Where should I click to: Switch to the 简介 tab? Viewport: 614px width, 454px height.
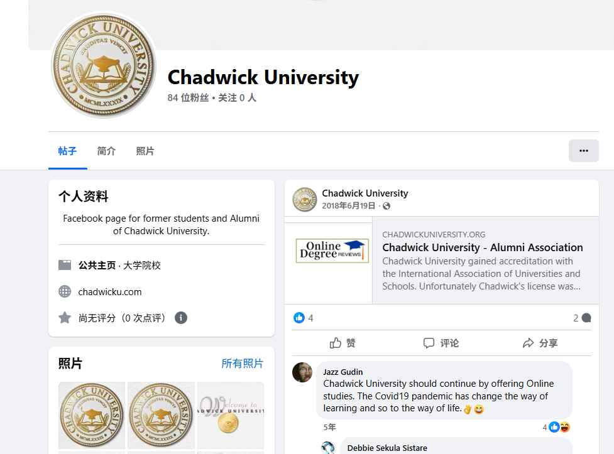coord(106,151)
